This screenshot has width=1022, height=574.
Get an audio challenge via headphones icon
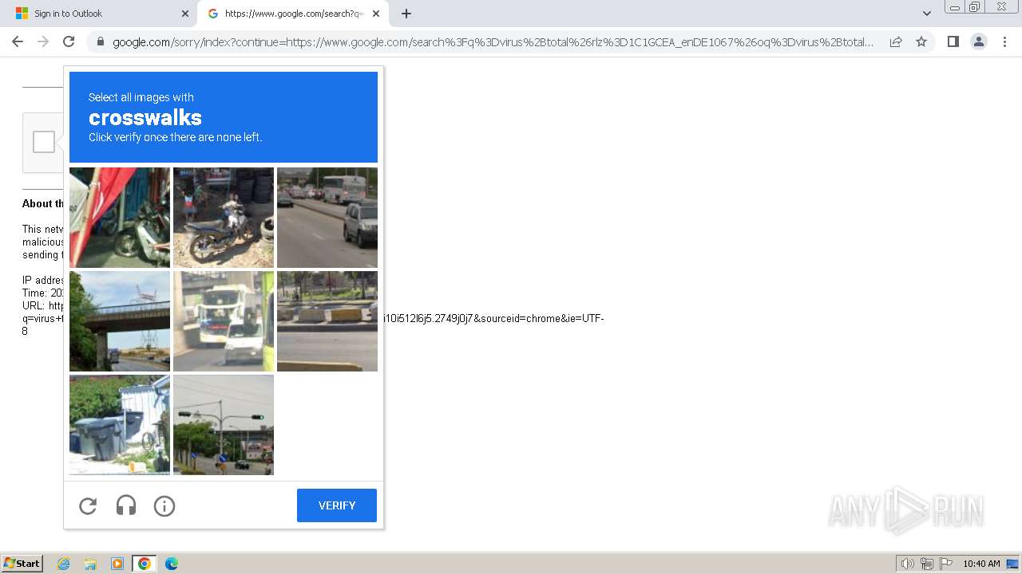coord(126,505)
